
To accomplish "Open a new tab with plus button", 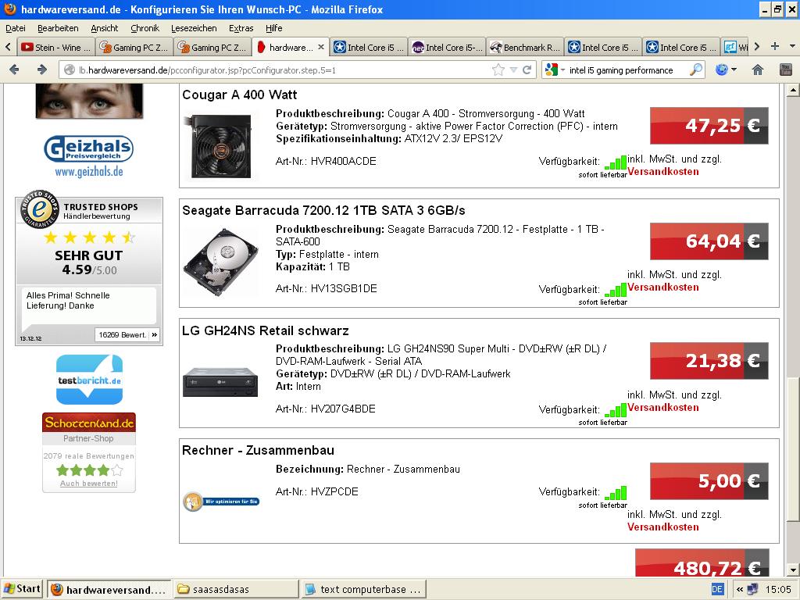I will tap(774, 46).
